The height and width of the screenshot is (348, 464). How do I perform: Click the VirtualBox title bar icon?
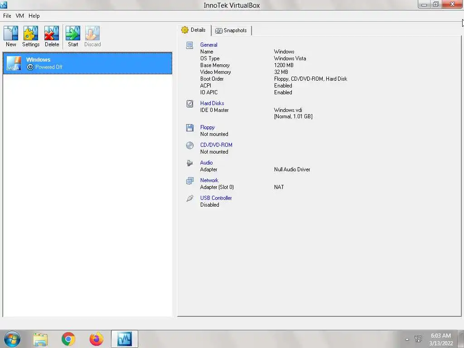click(4, 5)
